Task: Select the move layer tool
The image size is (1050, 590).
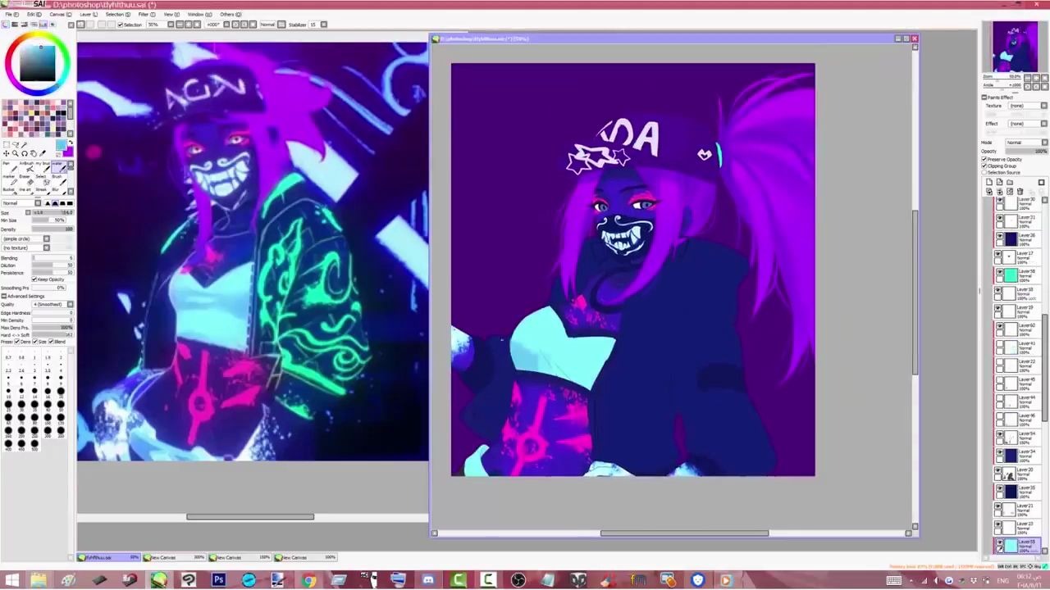Action: pos(7,153)
